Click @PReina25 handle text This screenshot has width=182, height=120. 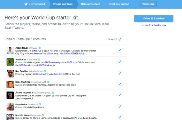33,104
